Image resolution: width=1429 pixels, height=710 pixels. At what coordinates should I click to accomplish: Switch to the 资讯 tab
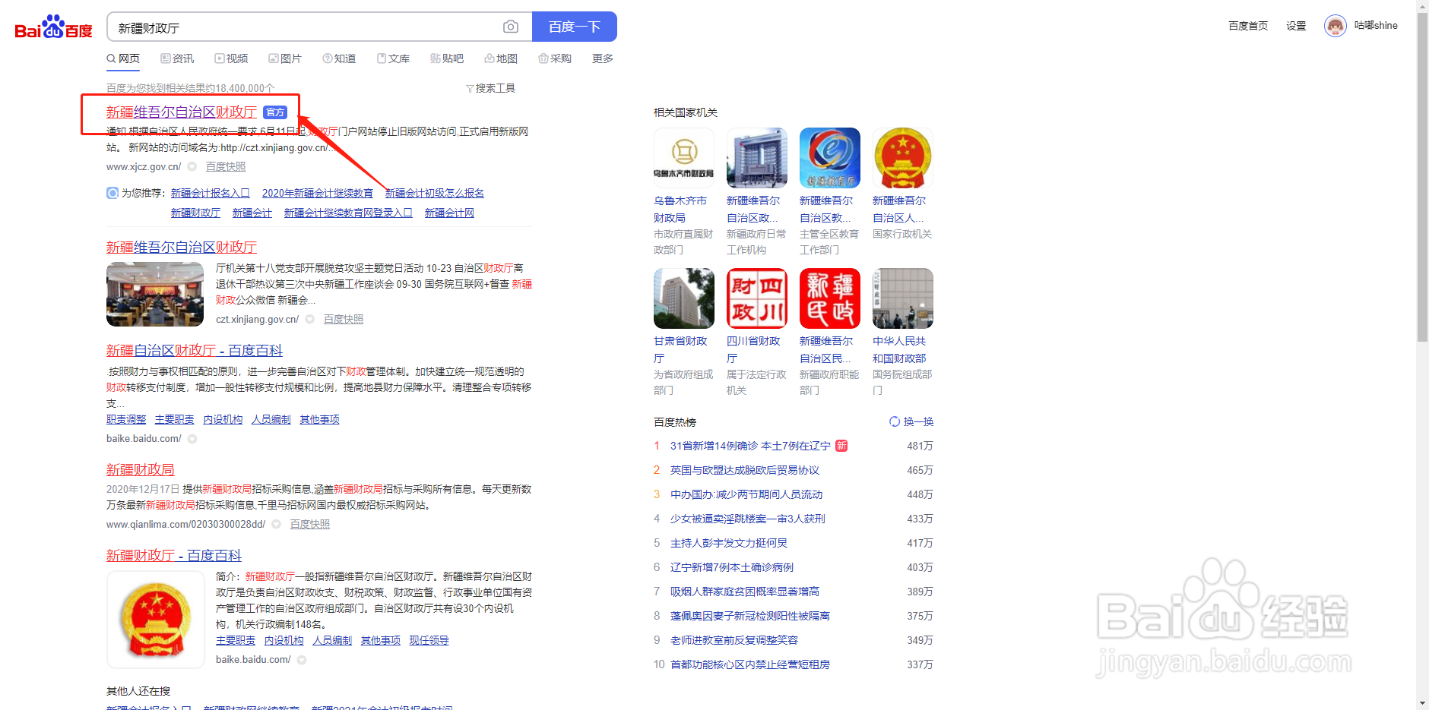177,58
